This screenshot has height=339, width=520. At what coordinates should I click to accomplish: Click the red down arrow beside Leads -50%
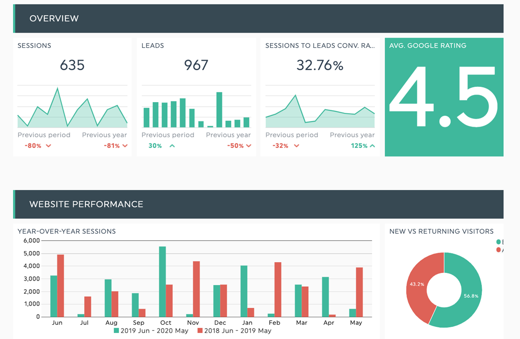(249, 146)
